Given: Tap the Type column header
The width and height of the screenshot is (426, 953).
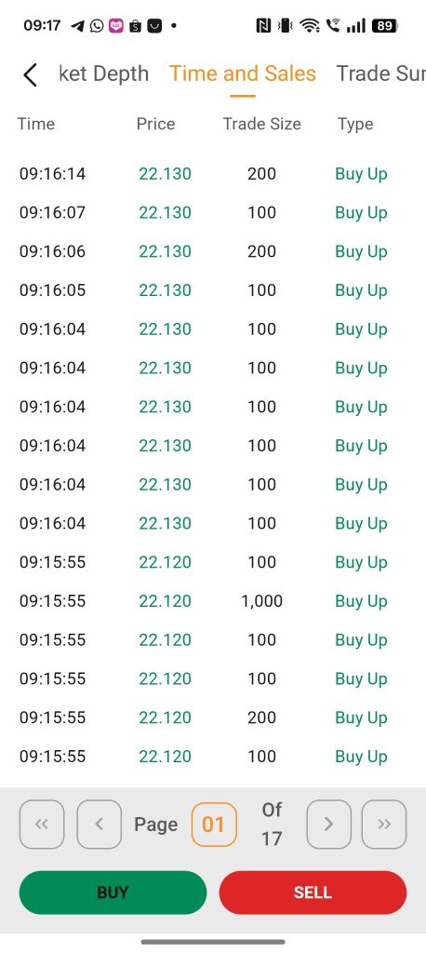Looking at the screenshot, I should click(x=355, y=124).
